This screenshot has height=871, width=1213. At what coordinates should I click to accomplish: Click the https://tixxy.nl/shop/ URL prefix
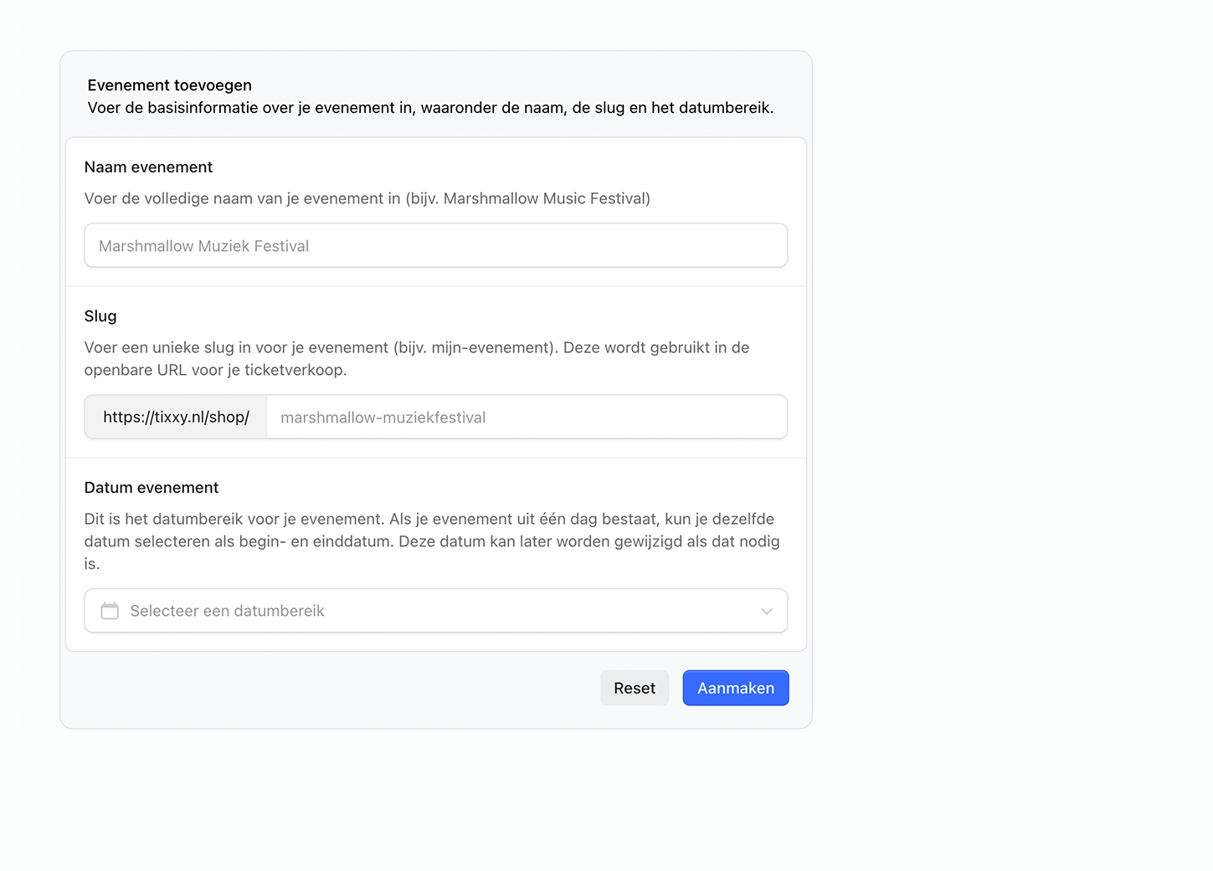tap(176, 418)
